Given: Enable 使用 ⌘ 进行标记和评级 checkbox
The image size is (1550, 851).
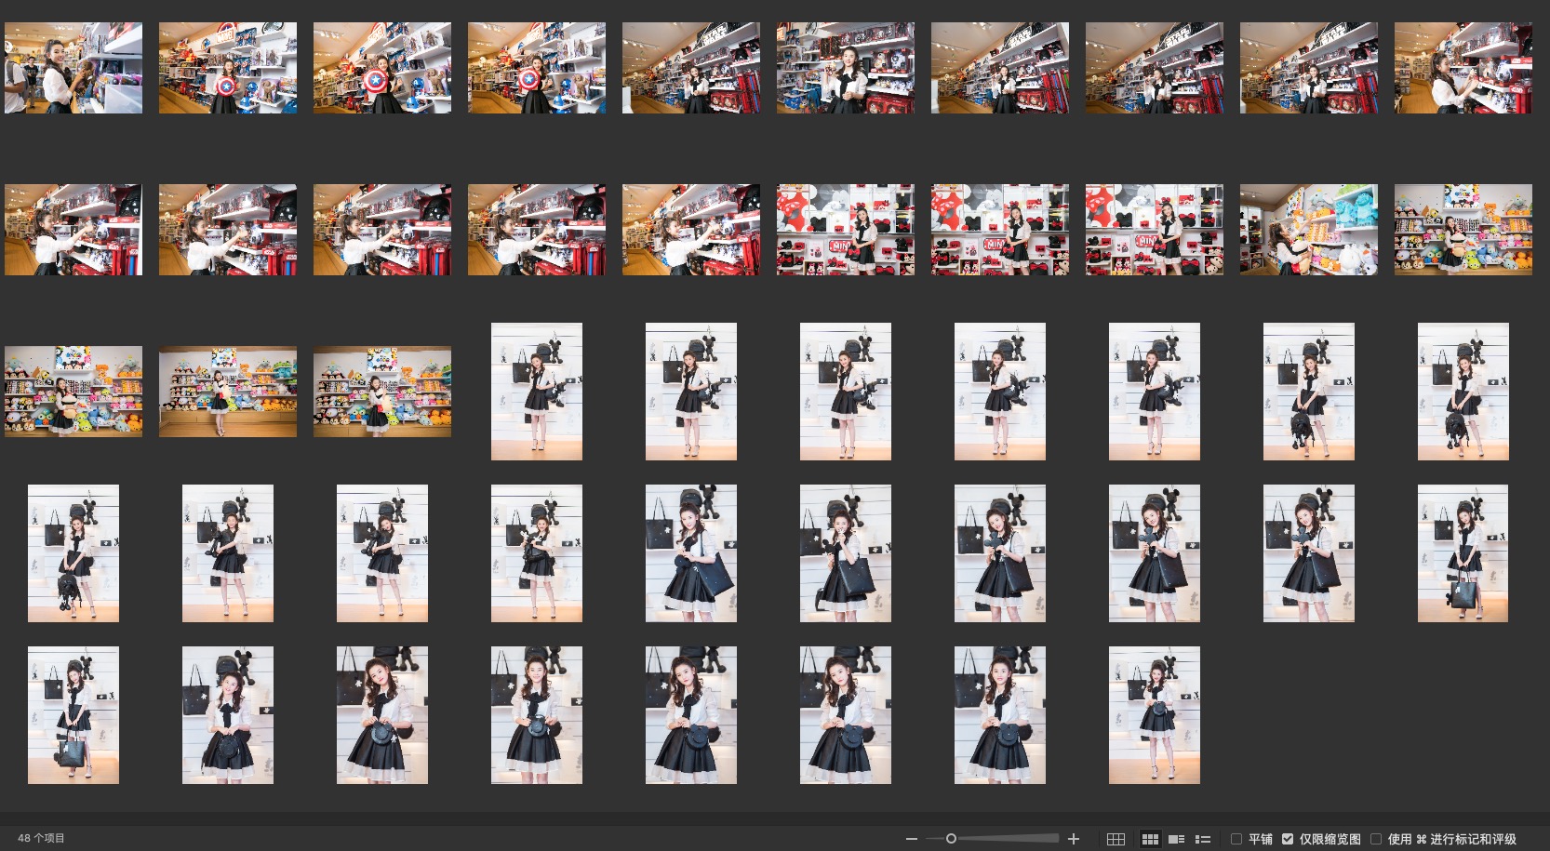Looking at the screenshot, I should click(x=1376, y=839).
